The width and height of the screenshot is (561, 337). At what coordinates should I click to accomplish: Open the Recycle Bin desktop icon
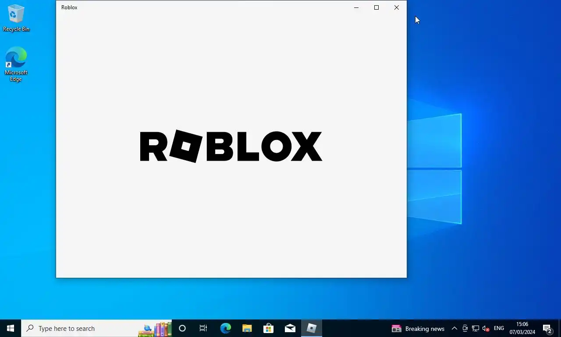(16, 18)
